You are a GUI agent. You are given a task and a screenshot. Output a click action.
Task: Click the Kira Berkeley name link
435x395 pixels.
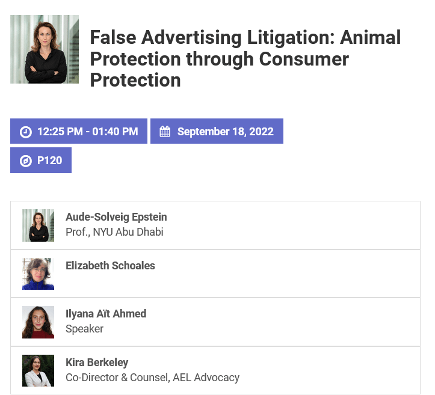click(97, 363)
